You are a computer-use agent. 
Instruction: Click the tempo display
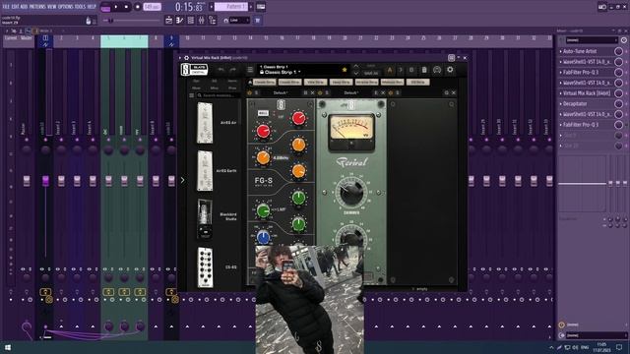click(153, 7)
